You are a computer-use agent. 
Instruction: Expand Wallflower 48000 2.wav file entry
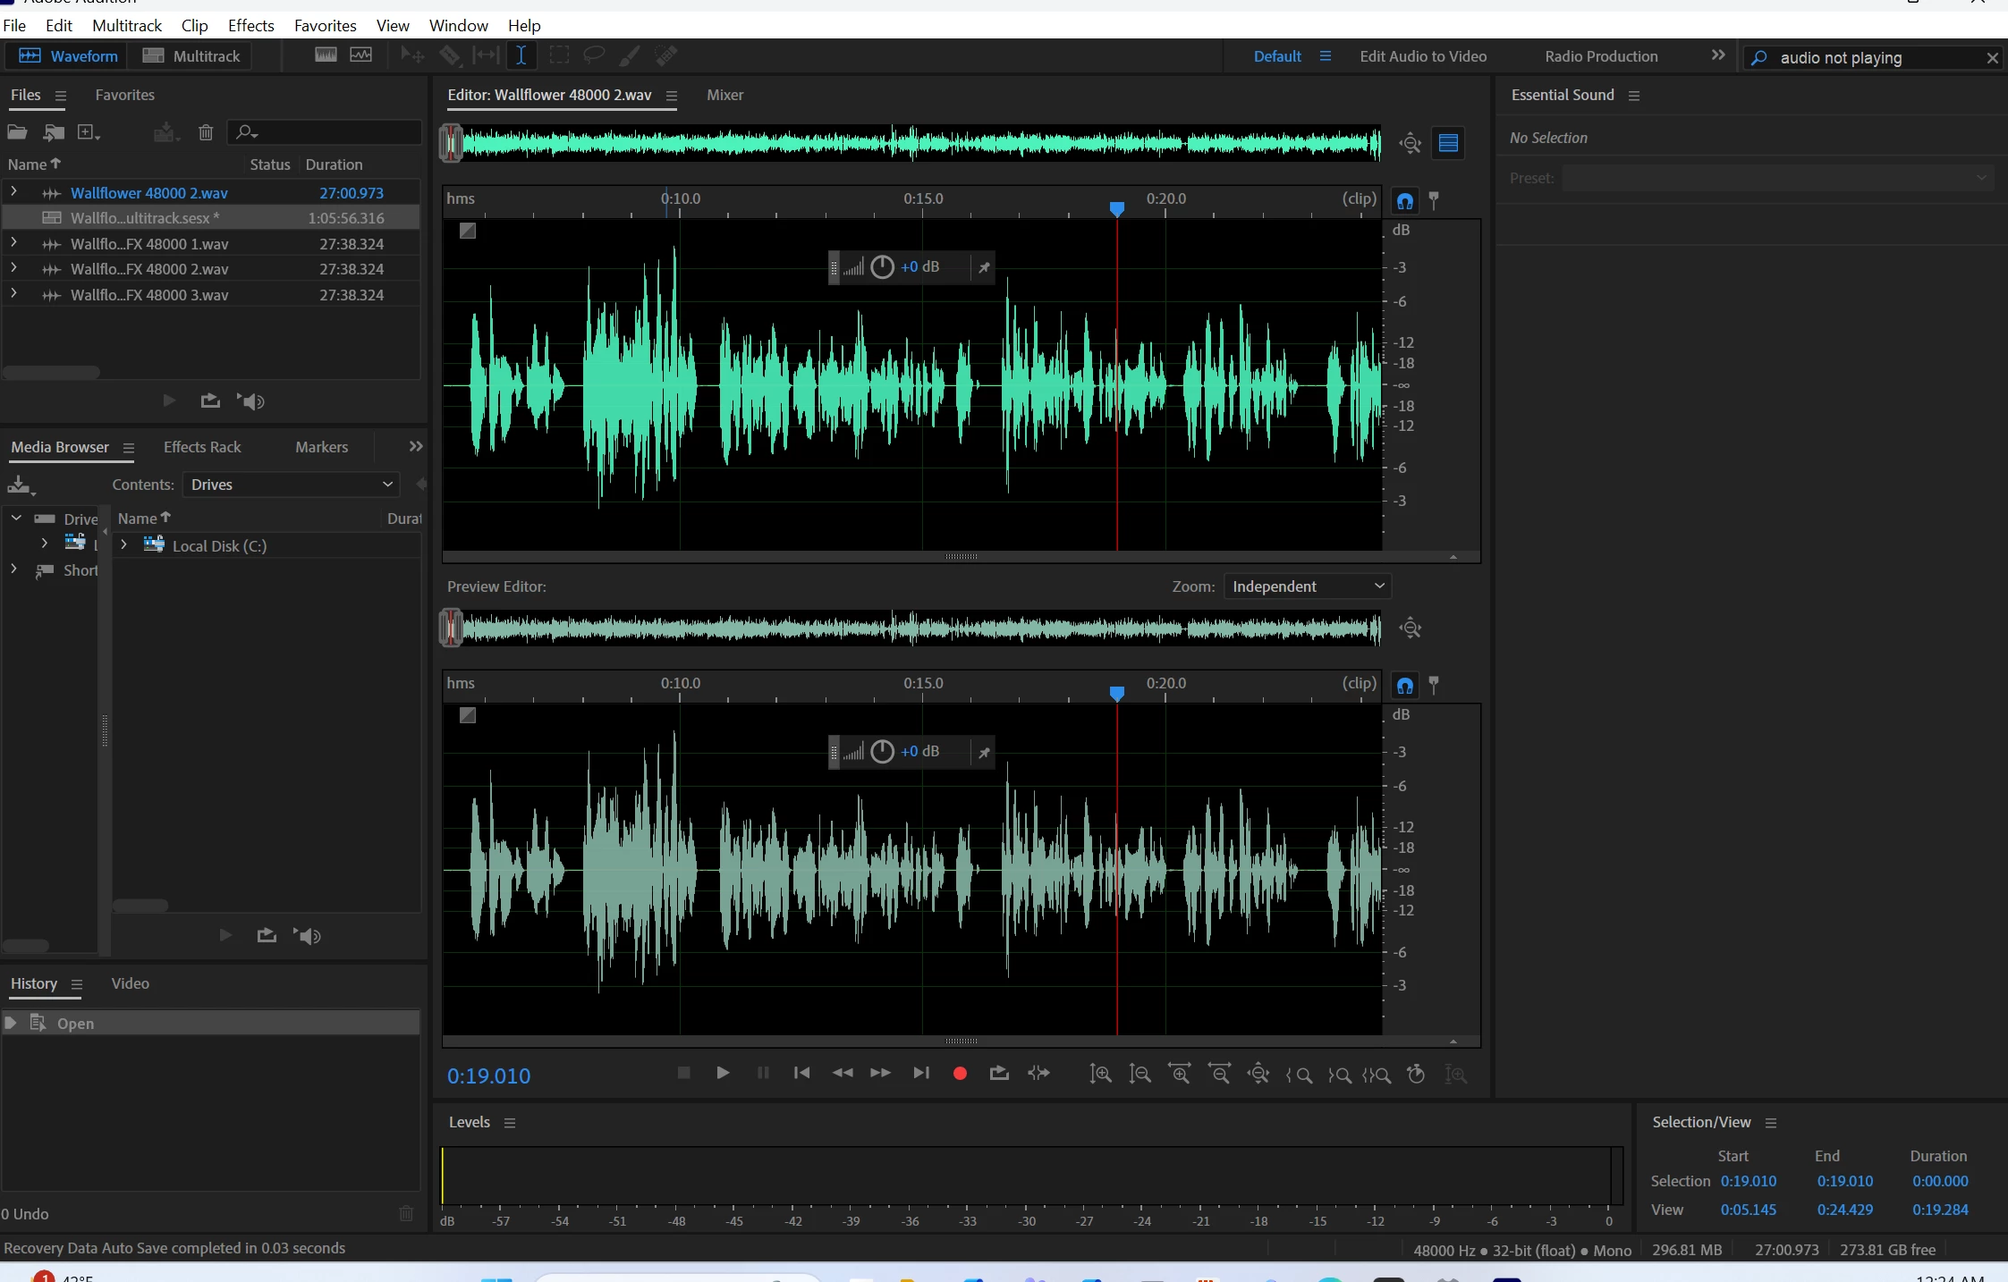pos(13,192)
